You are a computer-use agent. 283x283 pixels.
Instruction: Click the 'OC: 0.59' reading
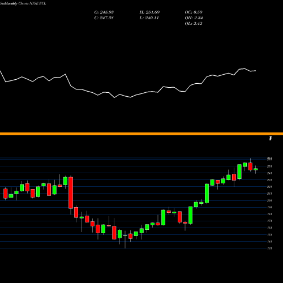coord(194,12)
